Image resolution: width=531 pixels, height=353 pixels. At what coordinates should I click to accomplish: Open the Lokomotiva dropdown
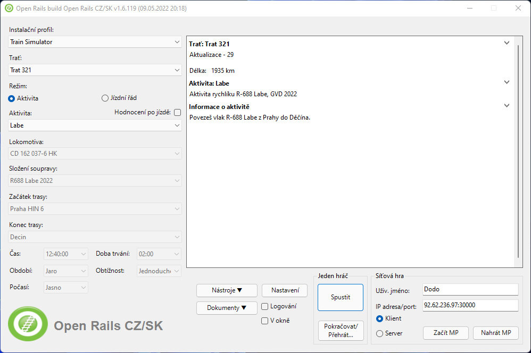click(x=95, y=154)
